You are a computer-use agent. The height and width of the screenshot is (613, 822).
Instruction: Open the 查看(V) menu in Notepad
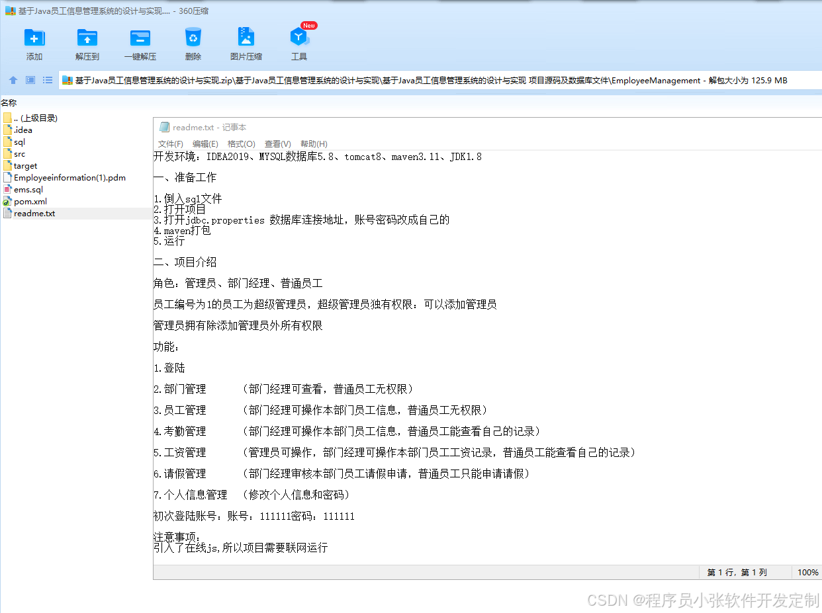pos(277,143)
